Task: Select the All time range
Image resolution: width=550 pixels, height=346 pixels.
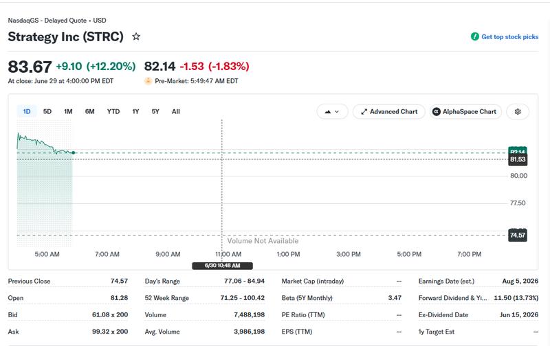Action: point(176,111)
